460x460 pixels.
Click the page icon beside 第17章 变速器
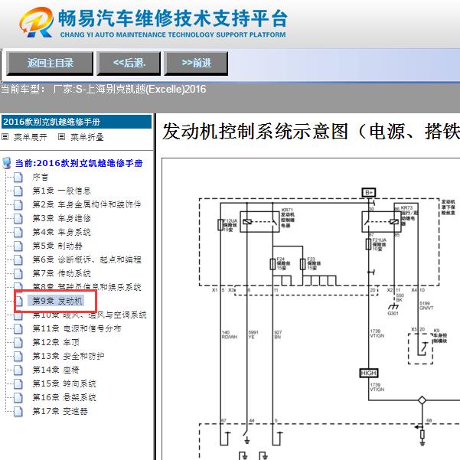tap(18, 411)
